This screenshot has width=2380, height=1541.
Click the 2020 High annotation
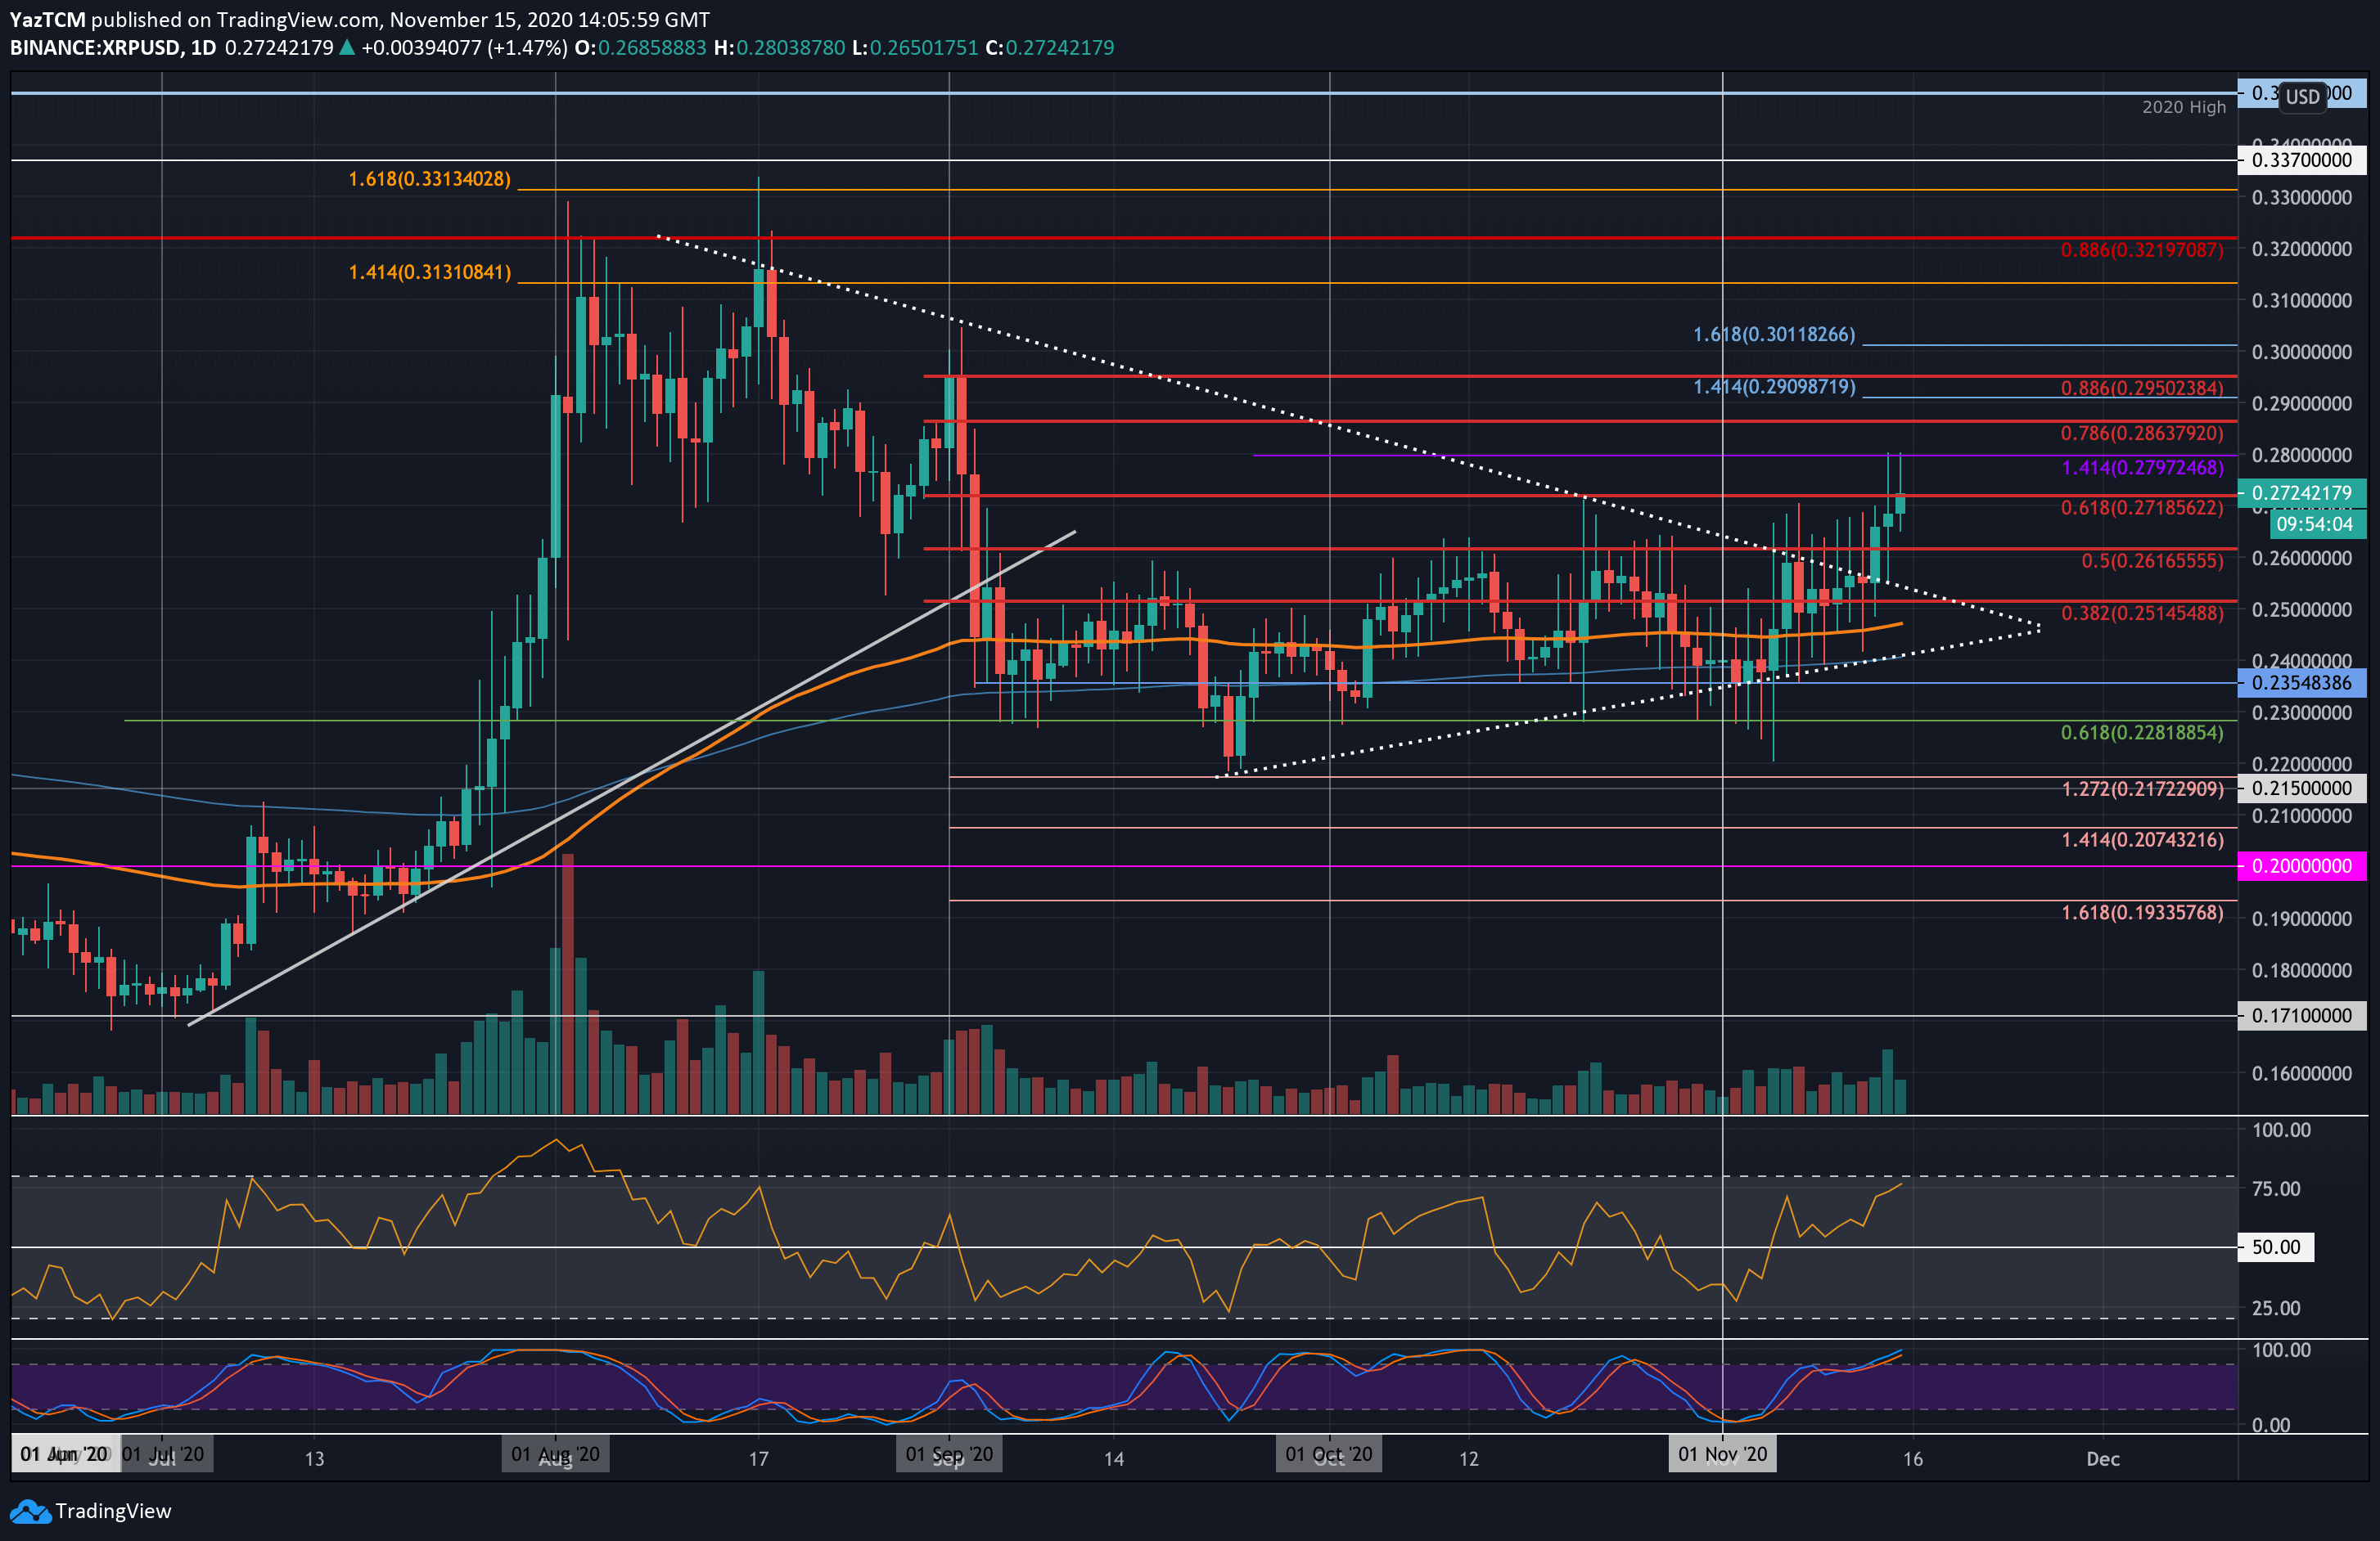(x=2184, y=107)
